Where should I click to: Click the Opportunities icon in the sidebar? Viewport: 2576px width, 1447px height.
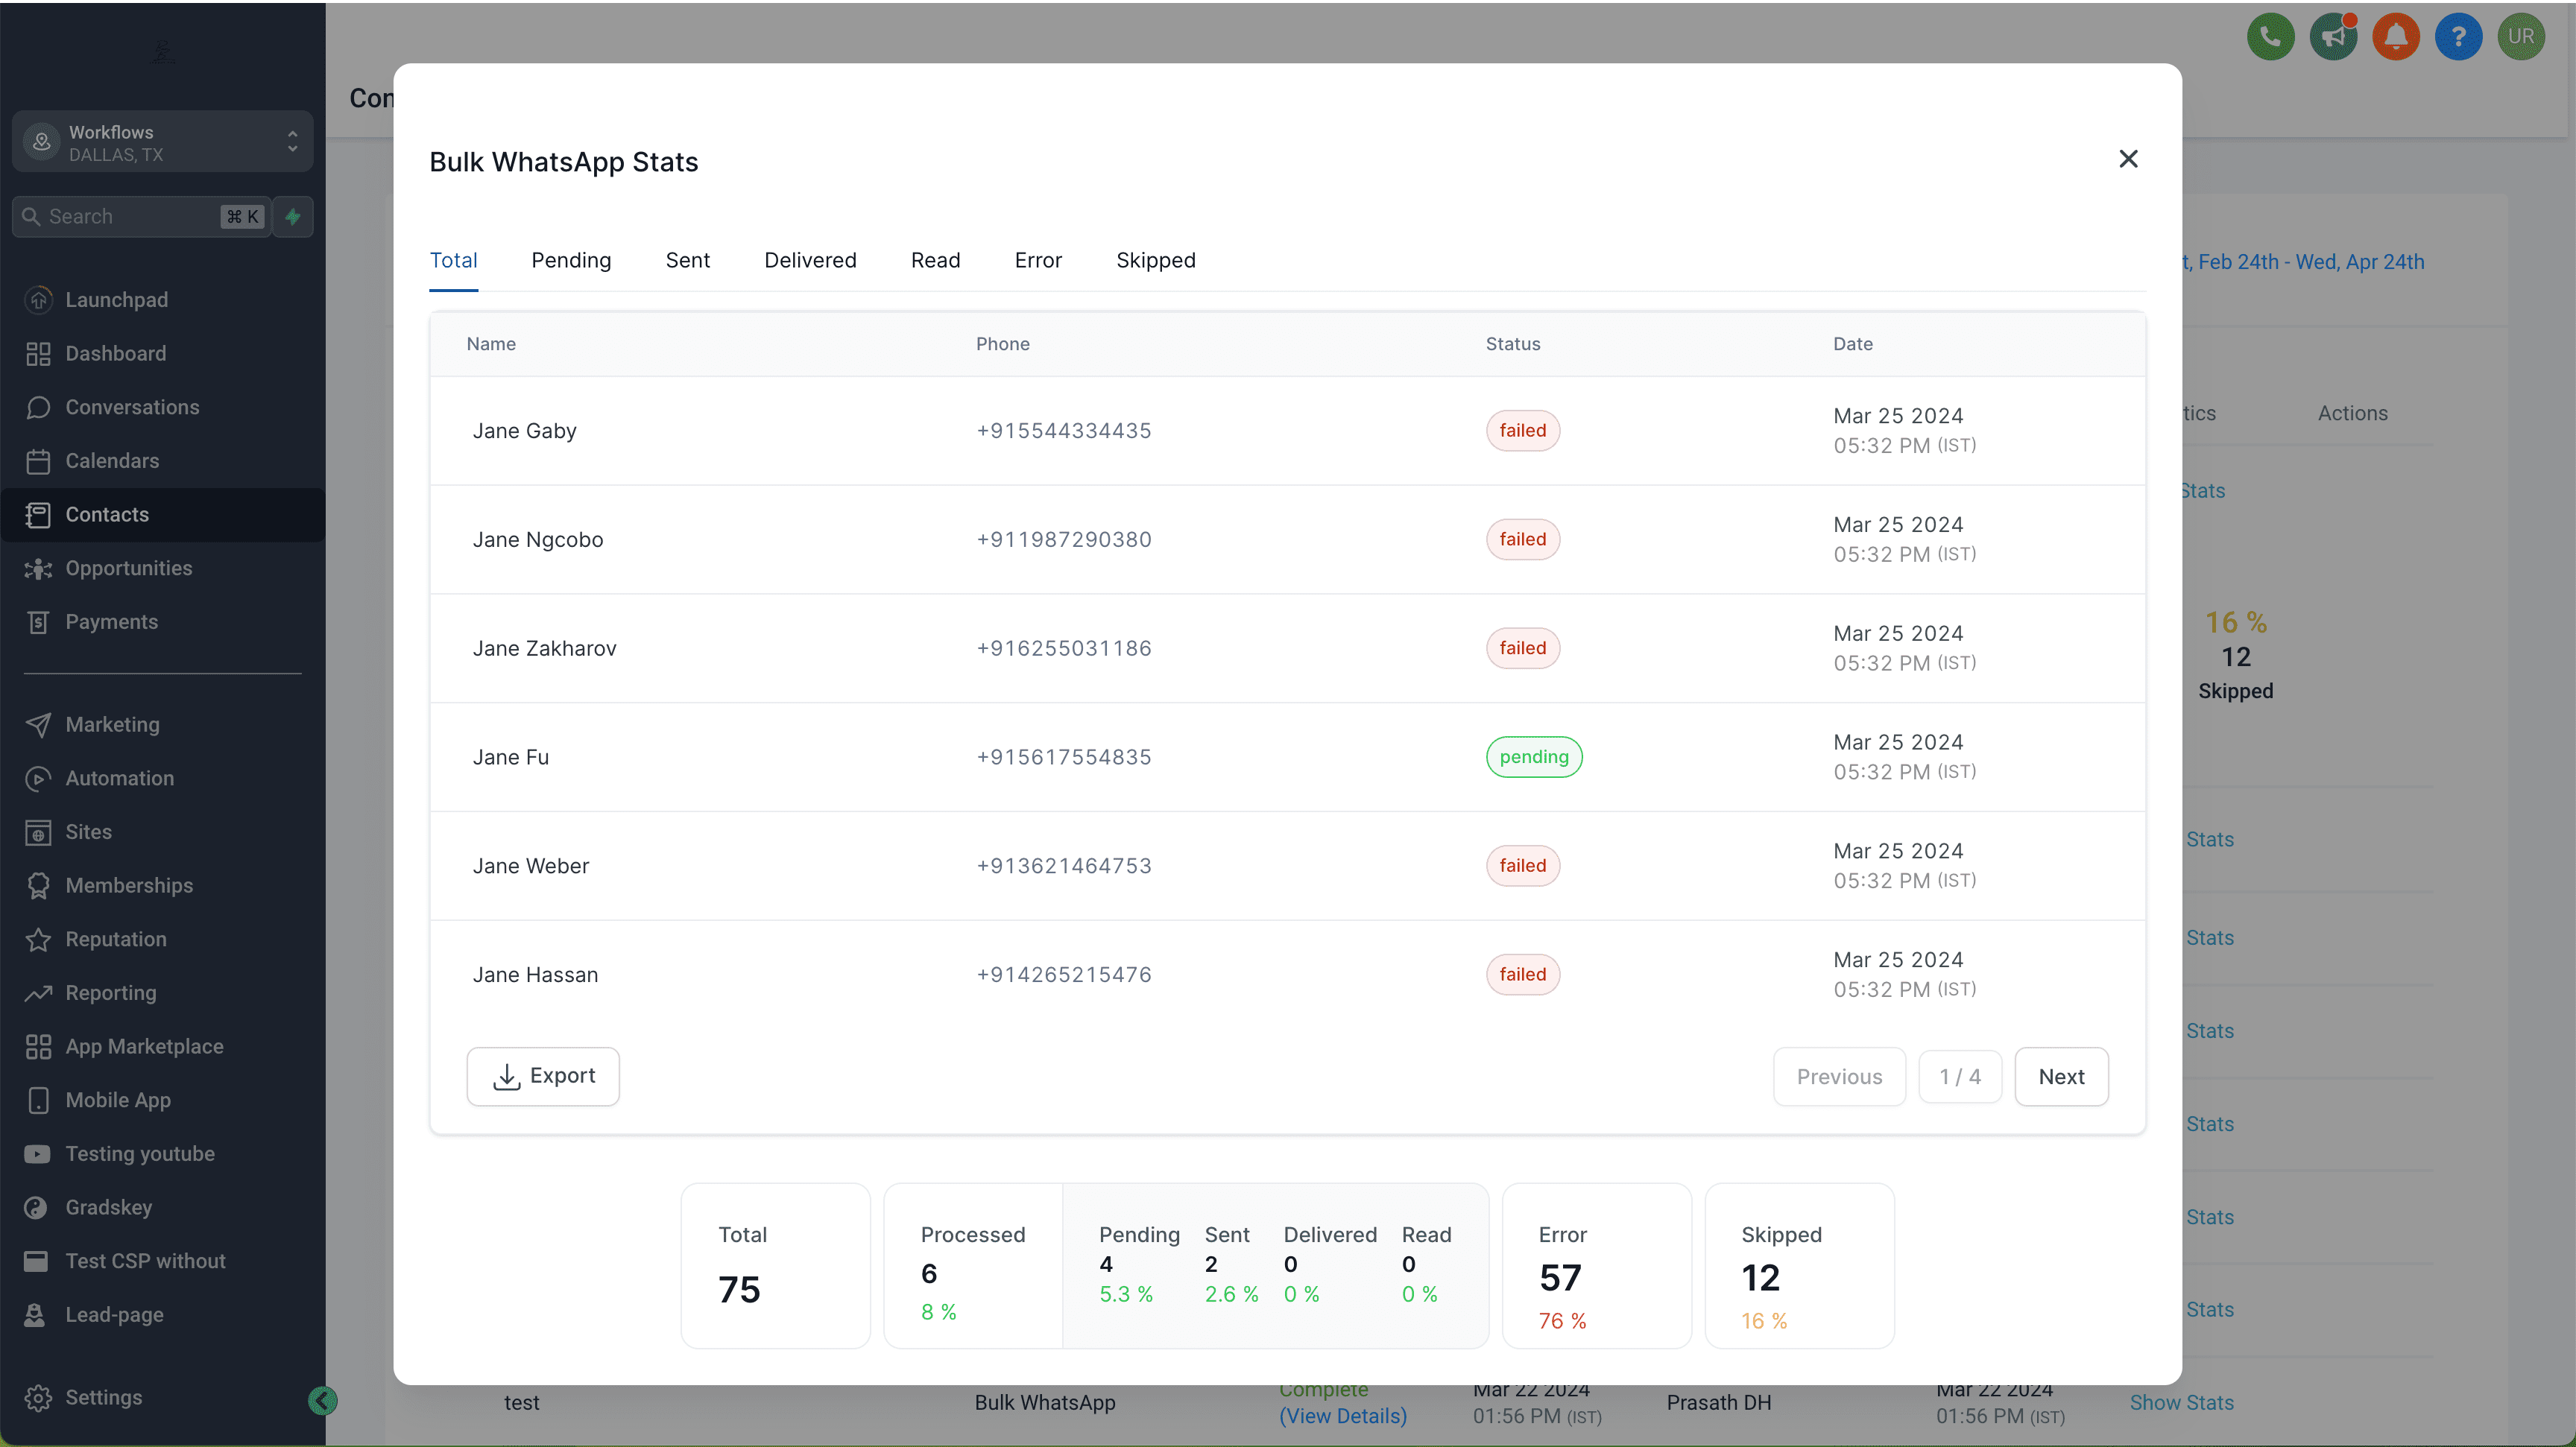[38, 568]
